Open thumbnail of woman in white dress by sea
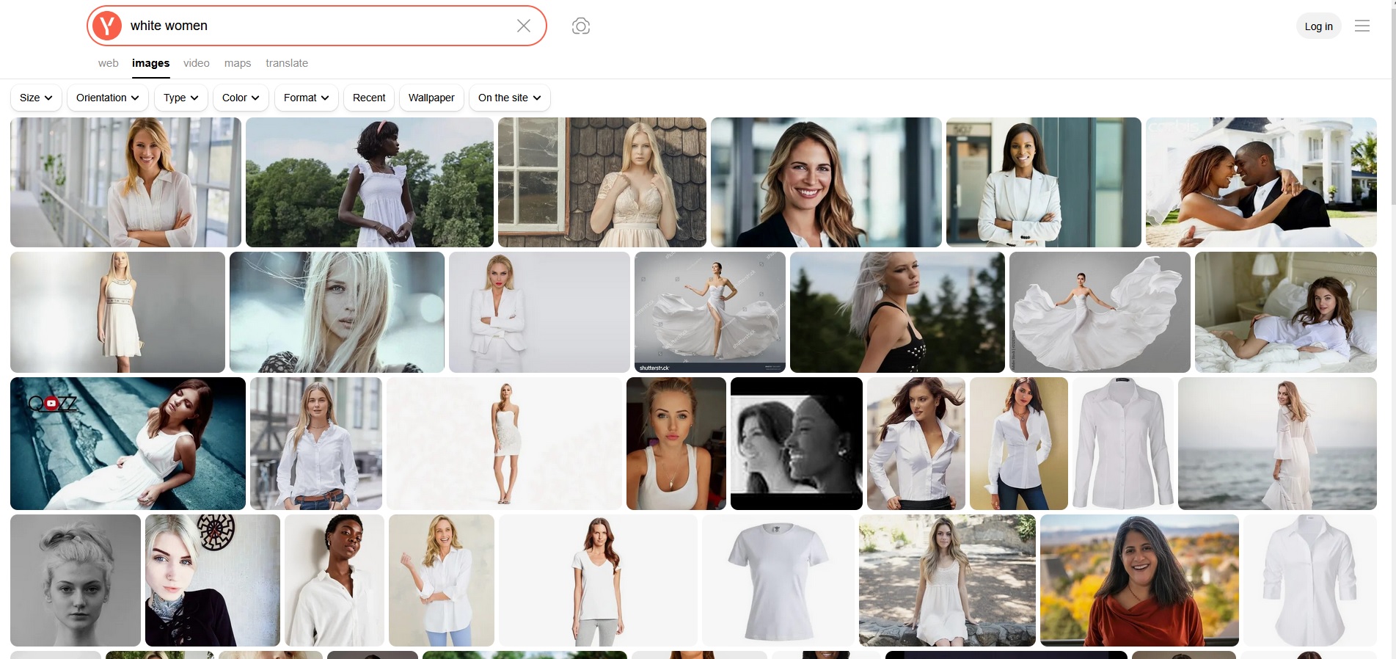Image resolution: width=1396 pixels, height=659 pixels. [1277, 443]
